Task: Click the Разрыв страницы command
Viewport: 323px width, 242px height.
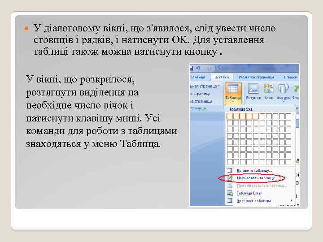Action: [201, 101]
